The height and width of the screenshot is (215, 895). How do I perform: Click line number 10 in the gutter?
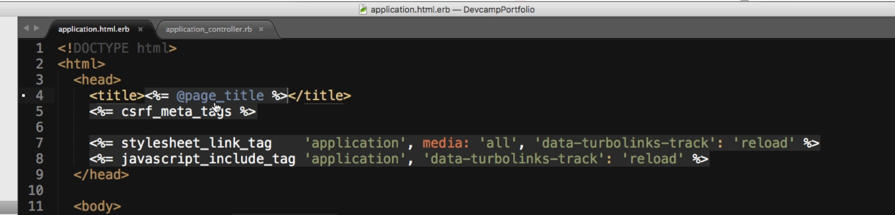point(35,190)
